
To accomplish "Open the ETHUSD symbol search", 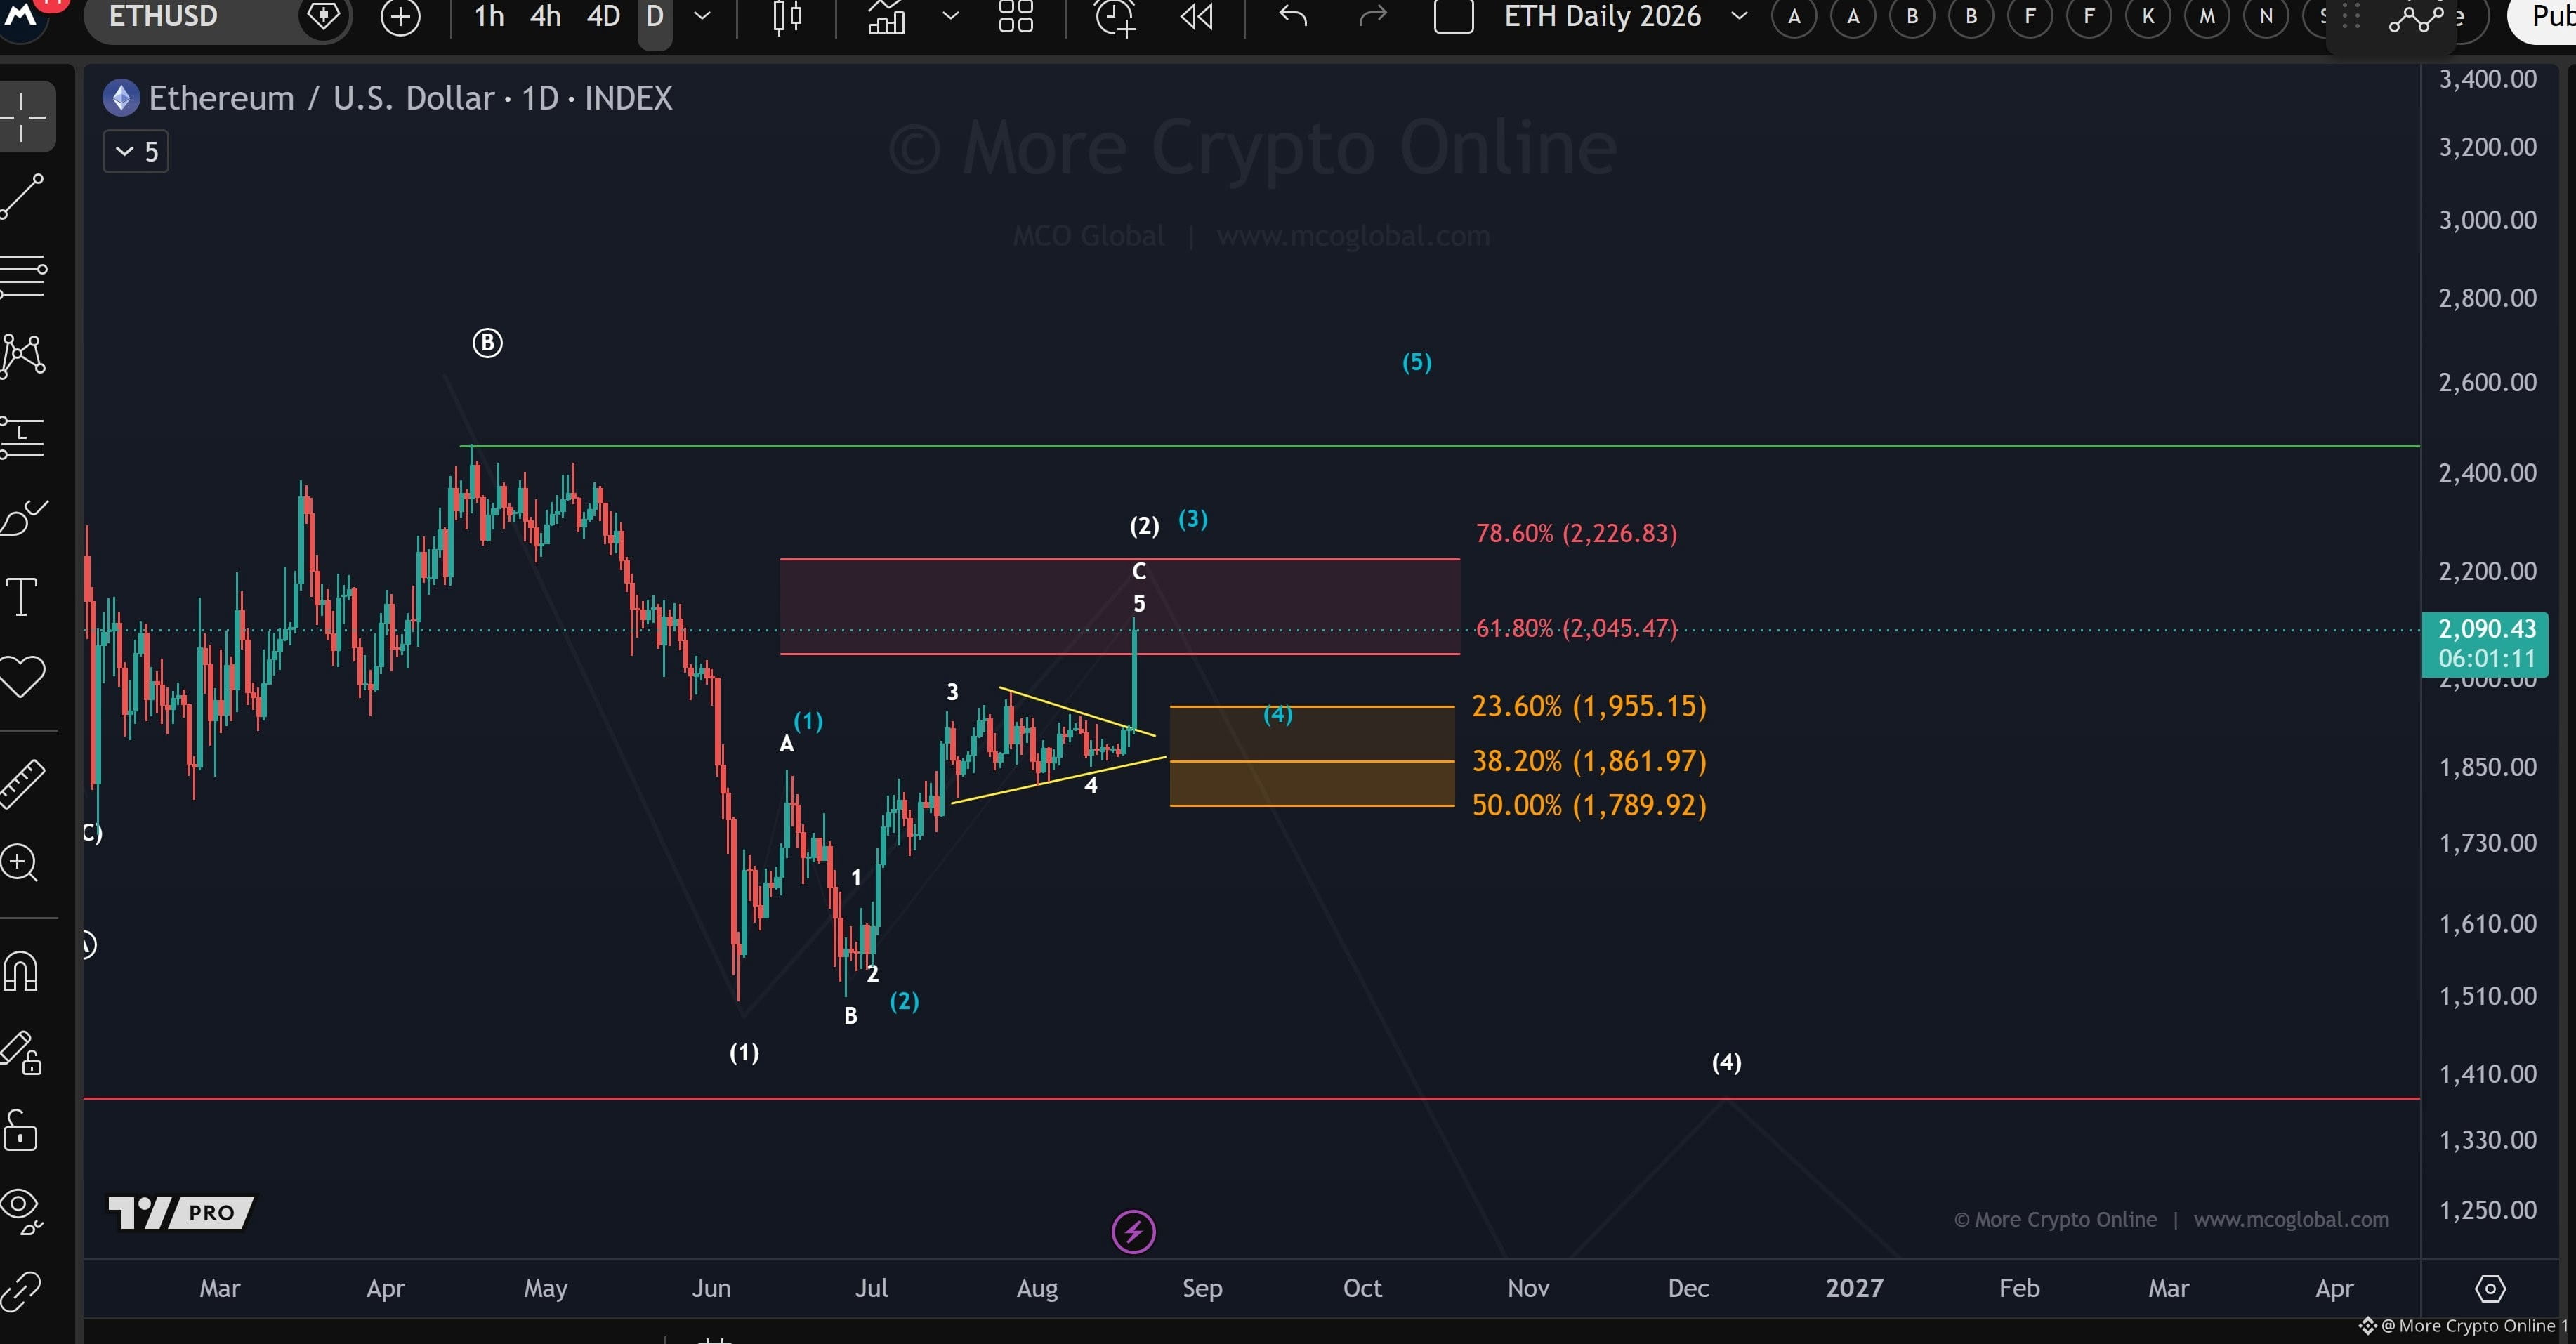I will tap(163, 17).
